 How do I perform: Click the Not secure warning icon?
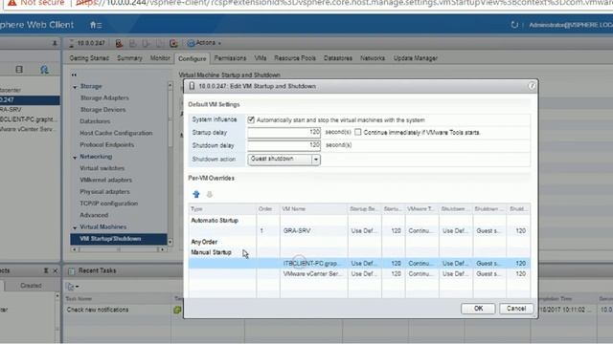12,3
